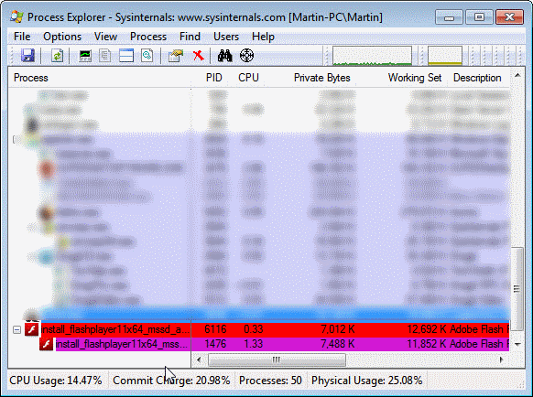Toggle the Show Lower Pane icon
533x397 pixels.
(x=126, y=56)
